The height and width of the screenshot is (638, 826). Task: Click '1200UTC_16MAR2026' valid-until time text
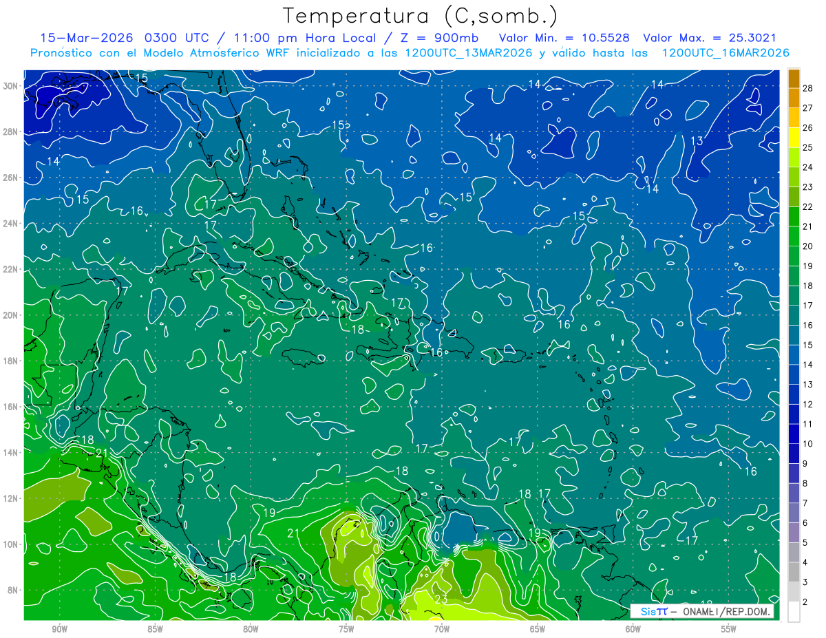tap(726, 53)
